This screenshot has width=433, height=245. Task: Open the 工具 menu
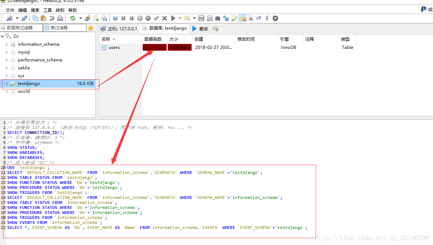48,10
